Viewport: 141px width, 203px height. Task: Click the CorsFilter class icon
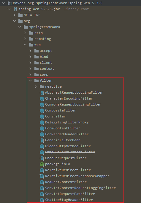coord(42,116)
